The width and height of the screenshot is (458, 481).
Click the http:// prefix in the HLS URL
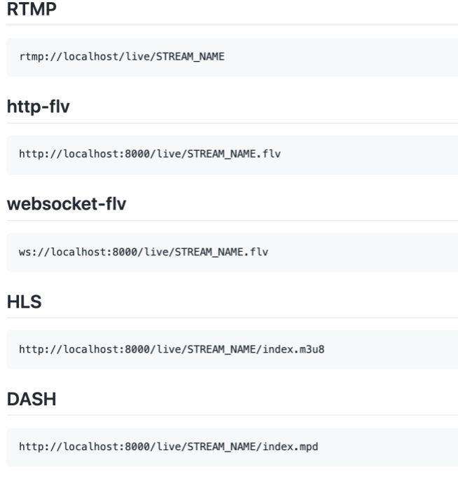point(41,350)
